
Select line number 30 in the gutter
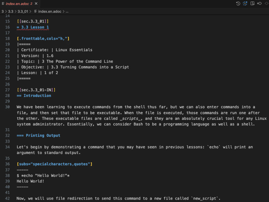(7, 107)
